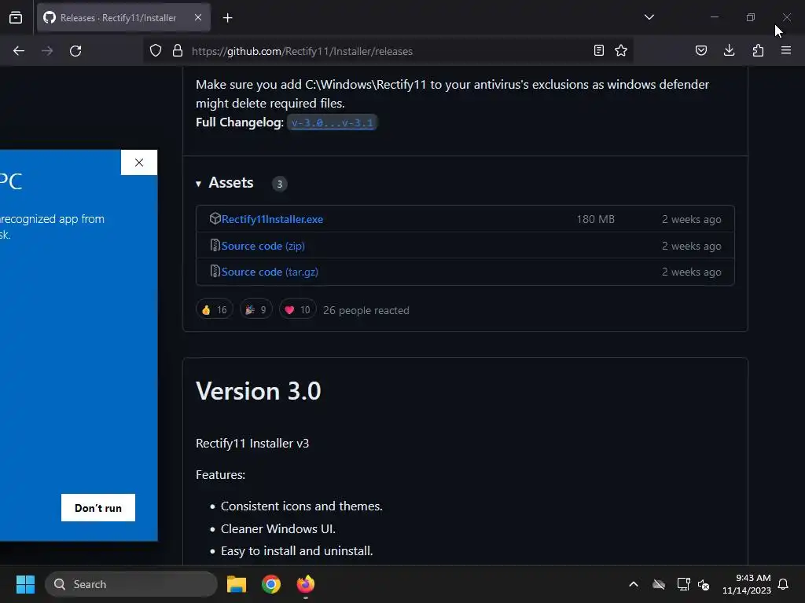Click the zip file icon for Source code (zip)
This screenshot has width=805, height=603.
[x=215, y=245]
